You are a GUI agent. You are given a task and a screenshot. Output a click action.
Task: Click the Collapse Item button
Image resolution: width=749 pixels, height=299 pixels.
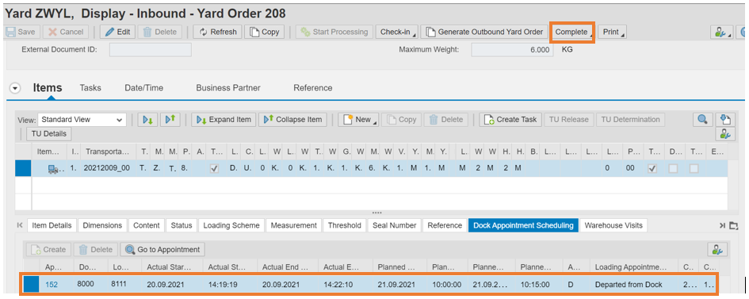coord(292,120)
